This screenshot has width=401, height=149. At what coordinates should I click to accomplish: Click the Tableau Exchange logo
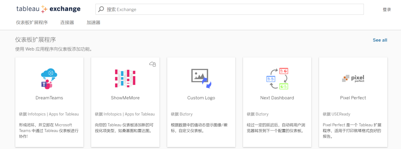click(x=48, y=9)
